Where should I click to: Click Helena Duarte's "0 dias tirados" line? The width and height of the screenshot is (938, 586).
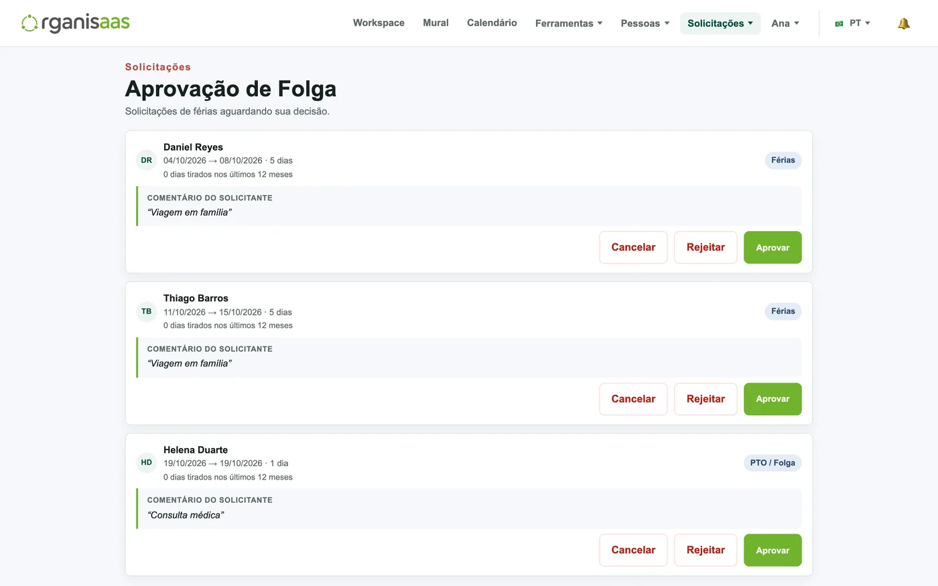tap(228, 478)
